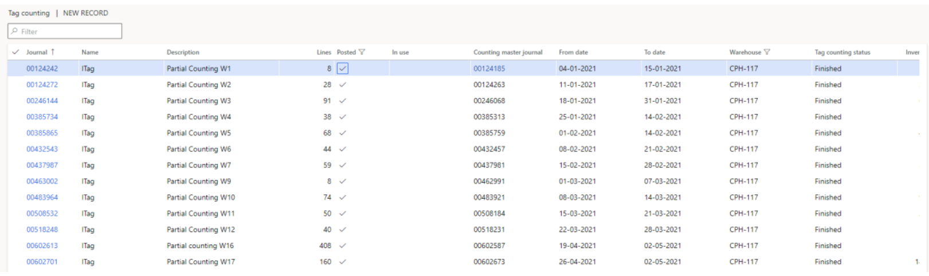Toggle Posted checkmark for Partial counting W16
929x276 pixels.
click(x=343, y=246)
